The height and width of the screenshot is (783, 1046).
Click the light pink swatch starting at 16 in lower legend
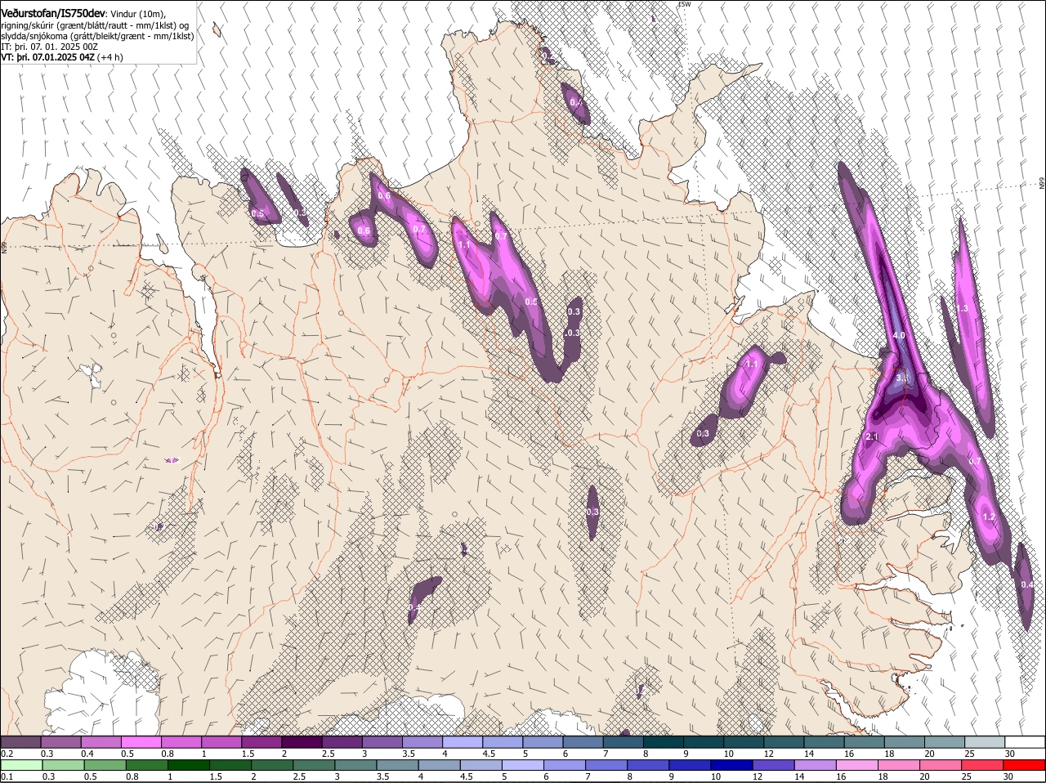856,766
